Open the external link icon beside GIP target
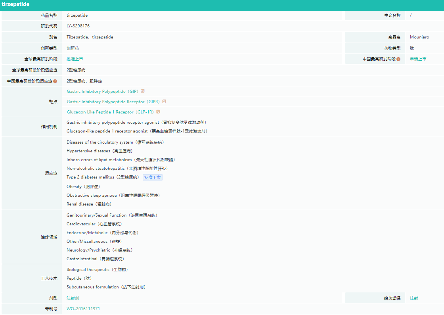Screen dimensions: 444x315 pos(143,91)
